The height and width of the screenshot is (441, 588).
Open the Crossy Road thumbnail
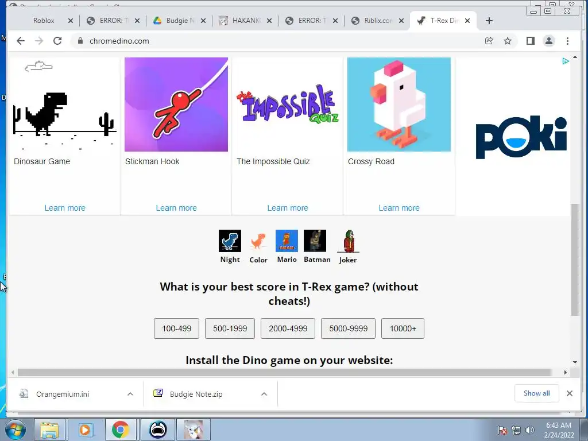pyautogui.click(x=399, y=105)
